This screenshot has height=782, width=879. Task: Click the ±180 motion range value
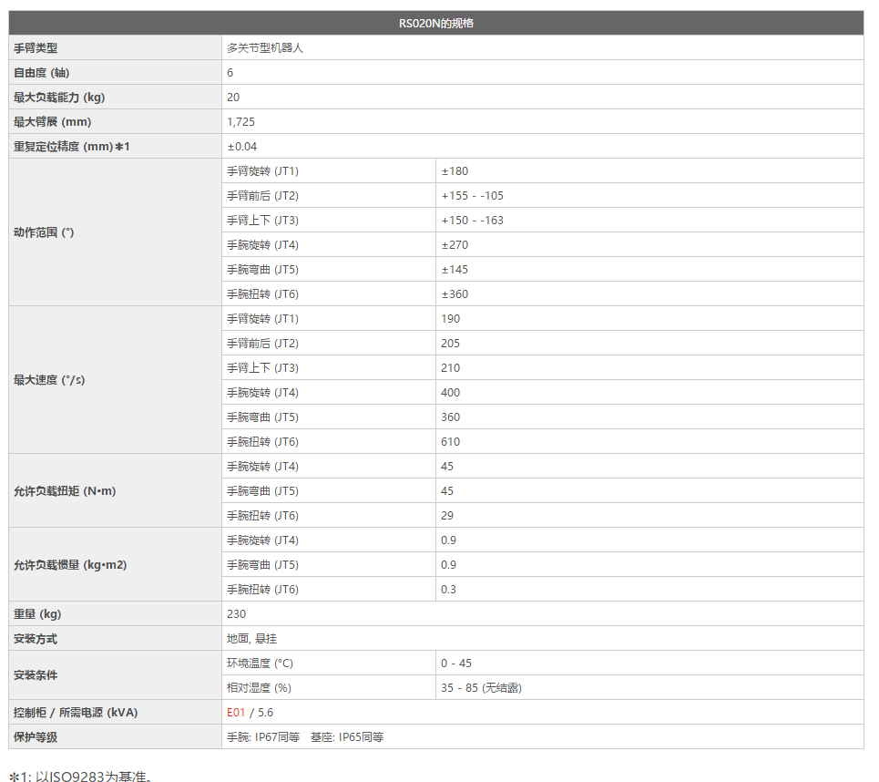tap(455, 170)
